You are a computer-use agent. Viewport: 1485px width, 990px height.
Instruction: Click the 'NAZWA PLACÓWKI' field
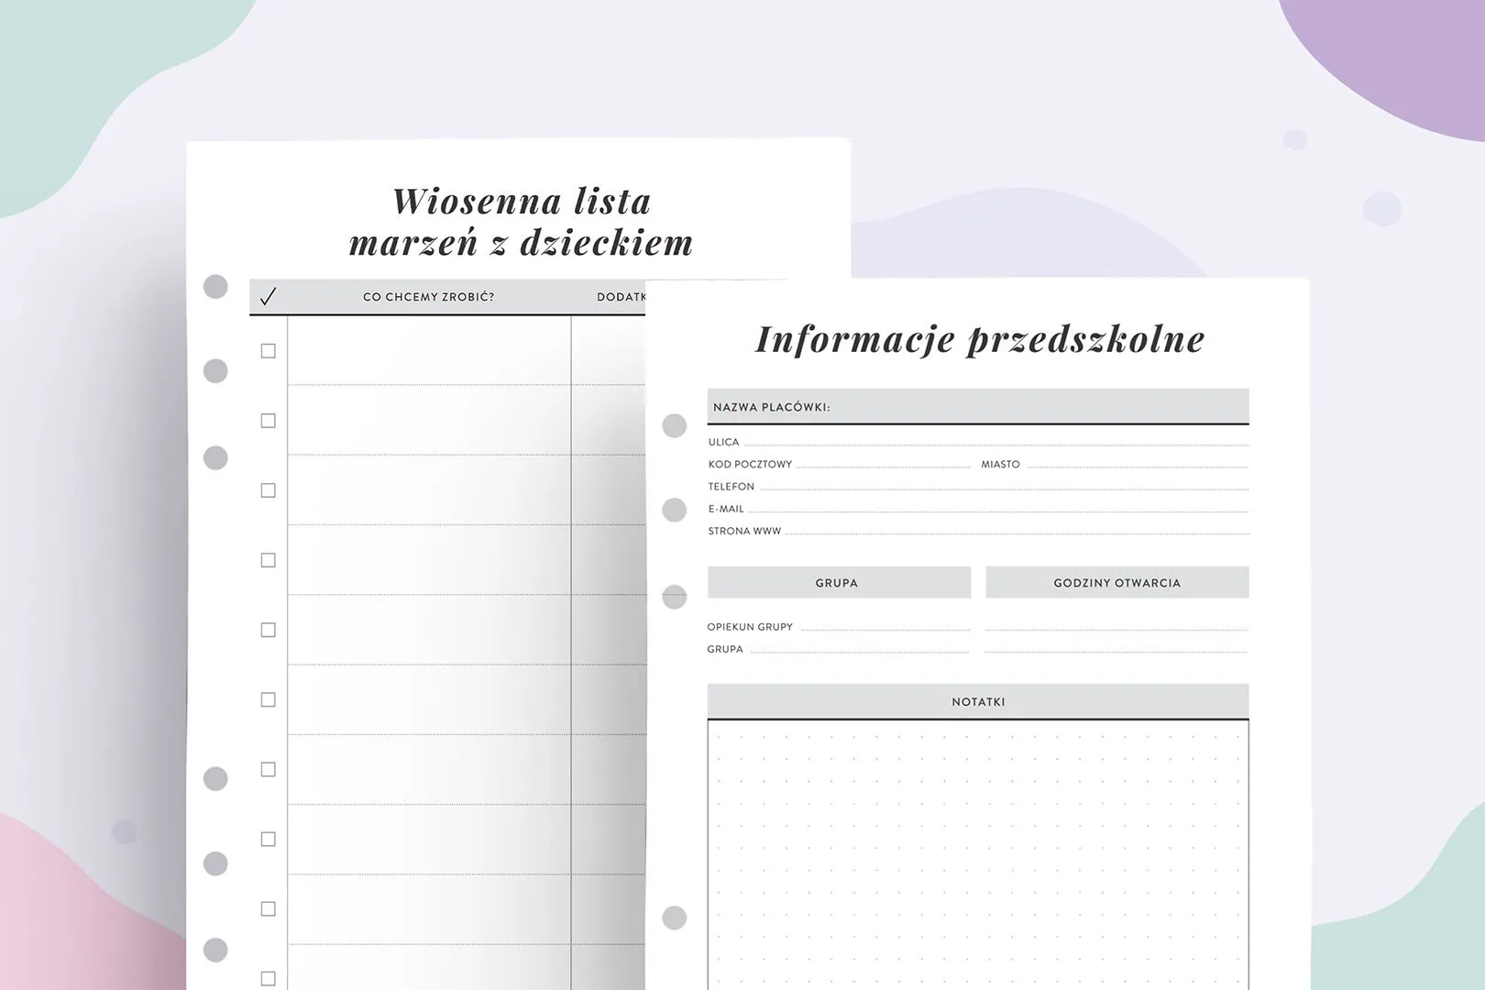coord(977,407)
